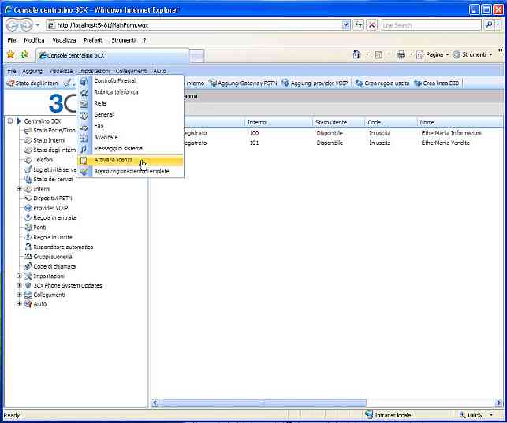Click the Add to Favorites icon
The image size is (507, 423).
coord(24,54)
